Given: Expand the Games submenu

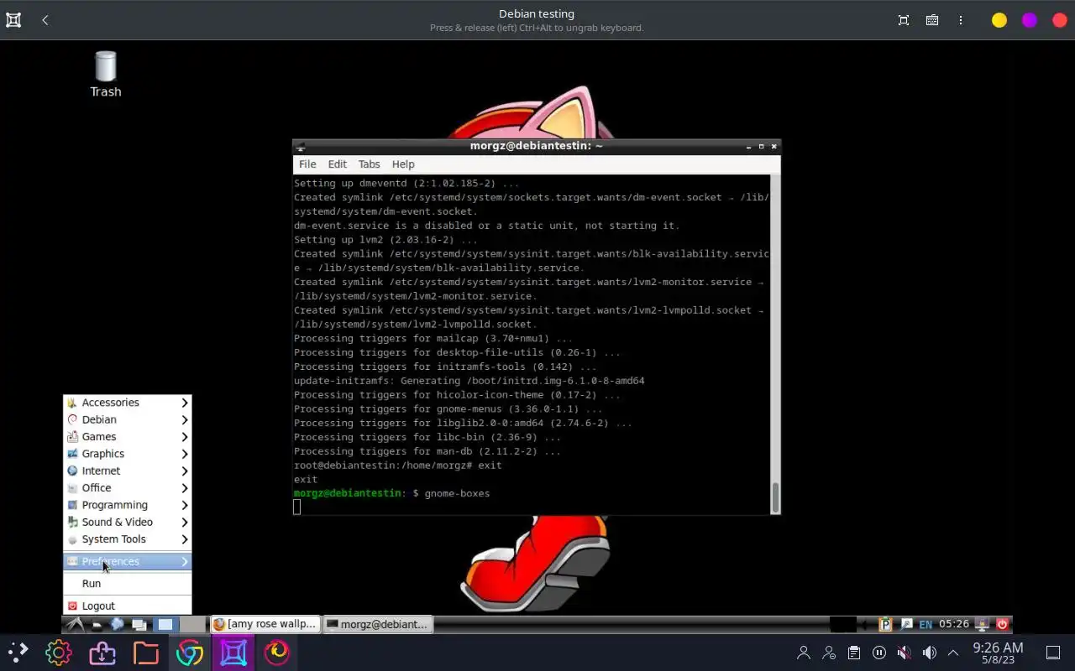Looking at the screenshot, I should (x=128, y=437).
